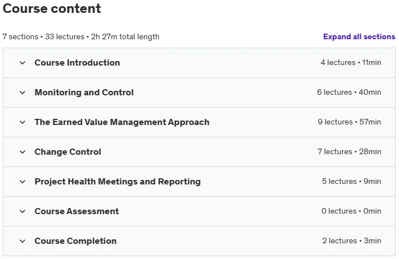Click the '7 lectures • 28min' label
The image size is (399, 259).
pyautogui.click(x=350, y=152)
